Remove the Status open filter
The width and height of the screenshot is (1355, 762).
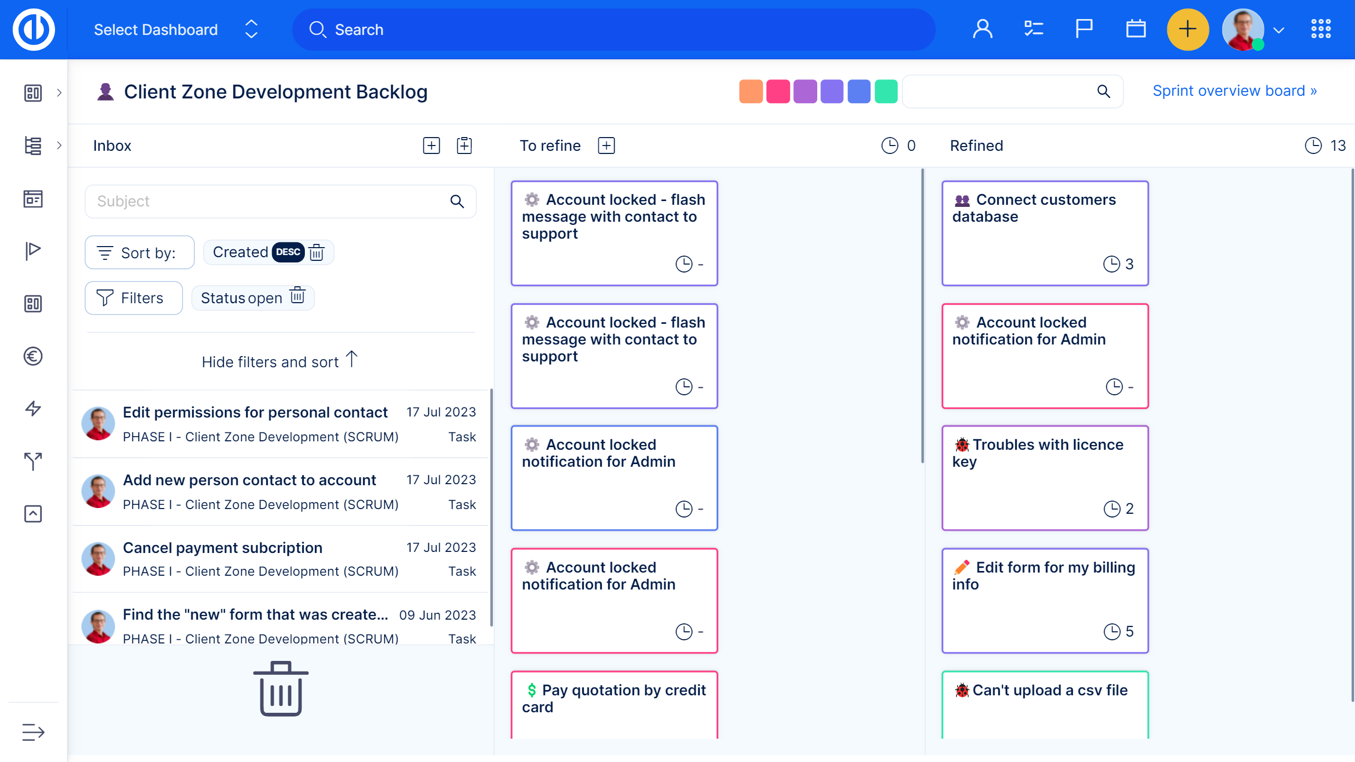pyautogui.click(x=297, y=296)
